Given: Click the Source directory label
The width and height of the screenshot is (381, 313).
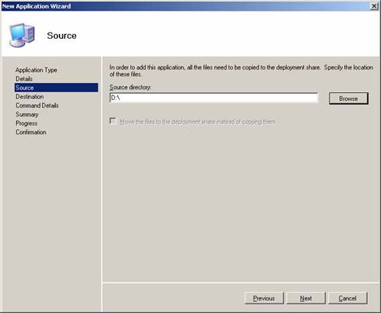Looking at the screenshot, I should [130, 87].
